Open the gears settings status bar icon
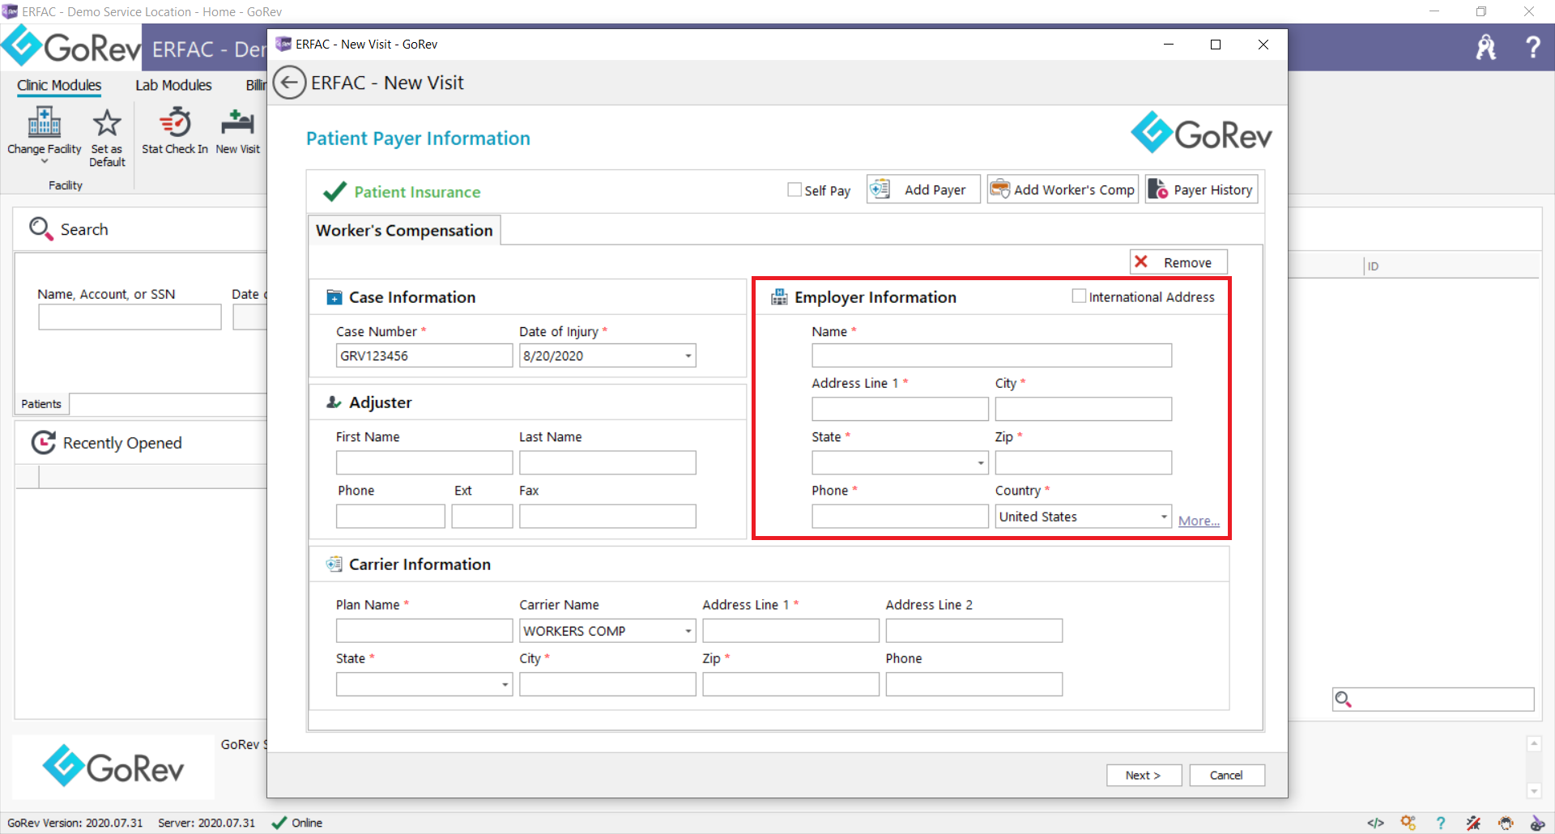Image resolution: width=1555 pixels, height=834 pixels. pos(1408,823)
